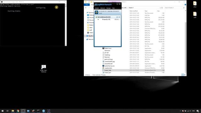The width and height of the screenshot is (201, 113).
Task: Sort by Size column
Action: point(158,11)
